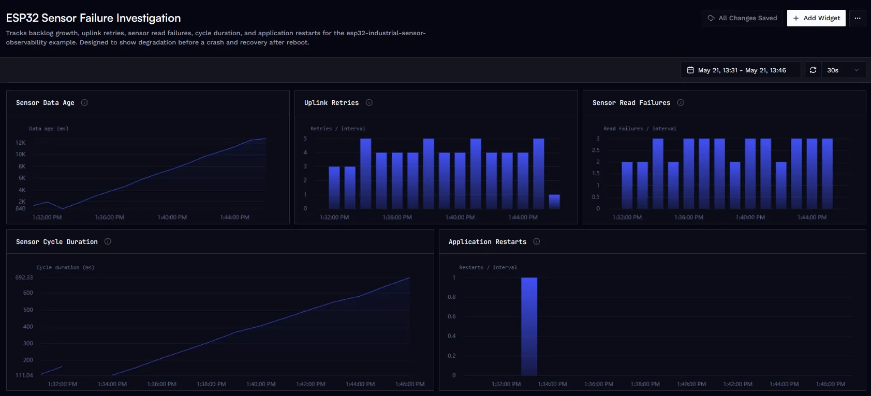Viewport: 871px width, 396px height.
Task: Click the Read failures / interval axis label
Action: click(x=640, y=129)
